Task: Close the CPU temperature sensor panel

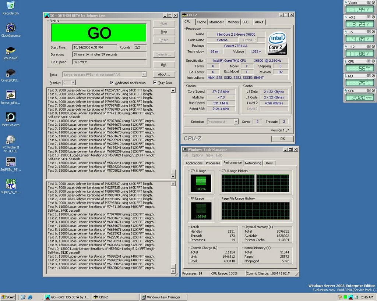Action: point(373,61)
